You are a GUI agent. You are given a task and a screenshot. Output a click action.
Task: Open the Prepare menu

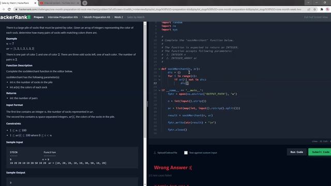point(39,17)
